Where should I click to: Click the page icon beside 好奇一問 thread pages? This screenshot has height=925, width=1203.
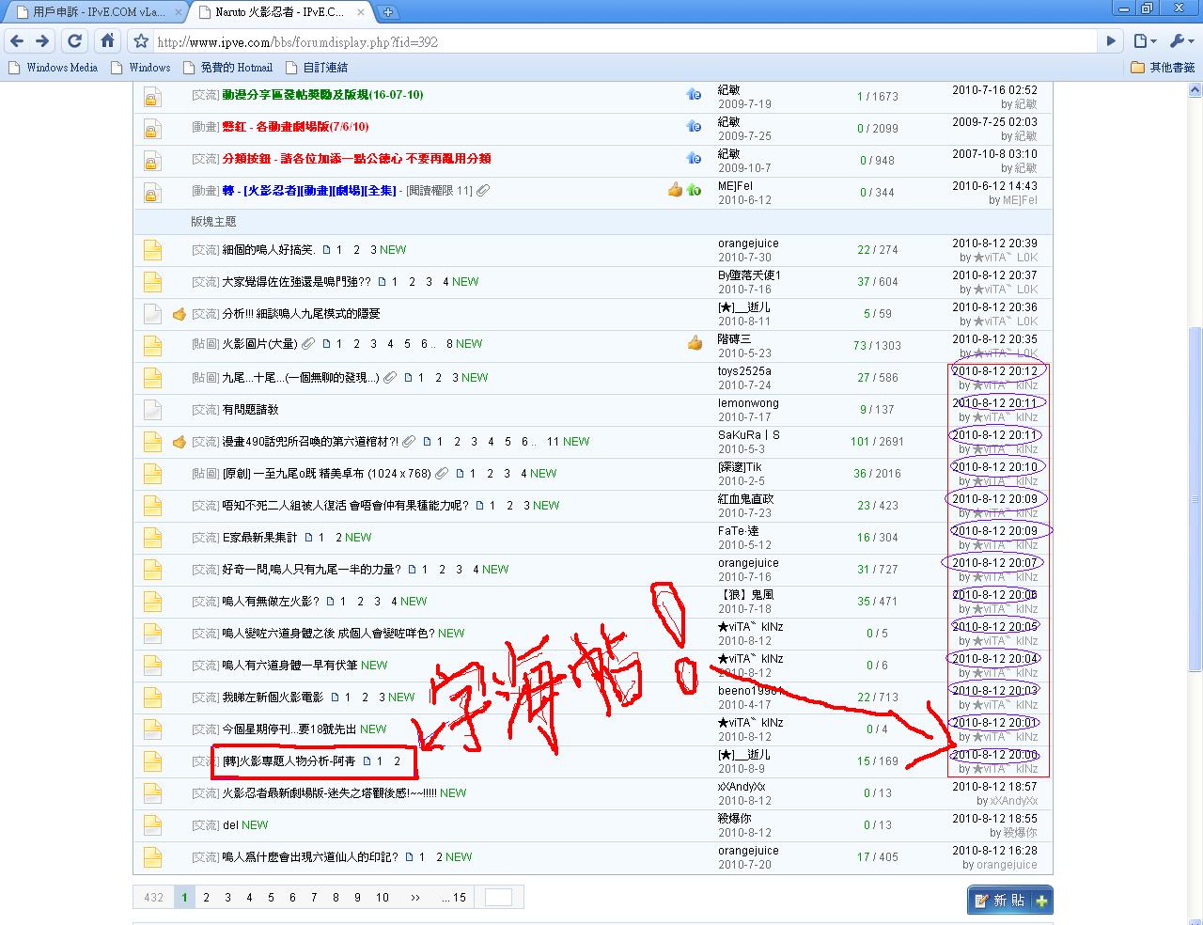[413, 570]
